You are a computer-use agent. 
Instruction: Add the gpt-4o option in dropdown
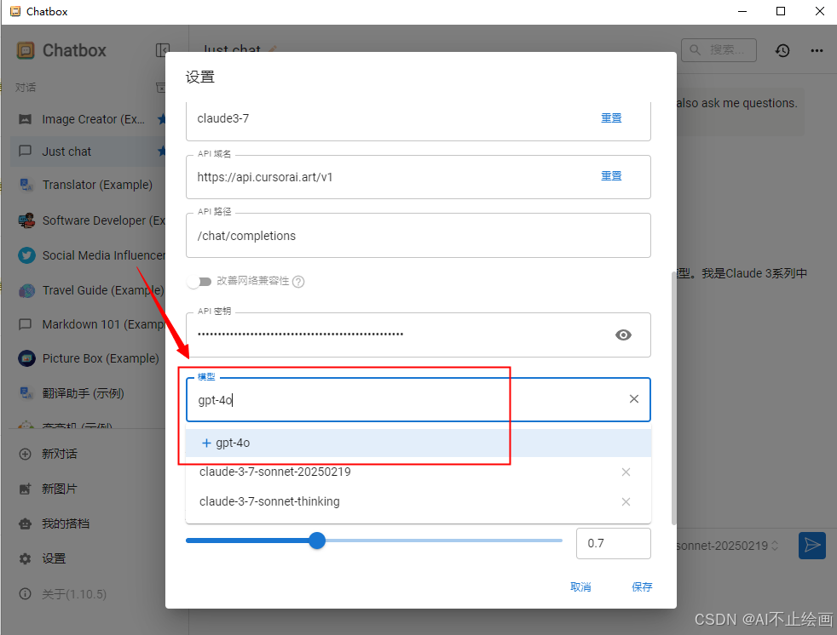[x=418, y=443]
